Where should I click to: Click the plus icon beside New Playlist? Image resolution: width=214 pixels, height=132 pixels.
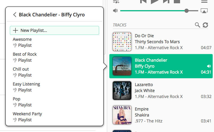coord(15,30)
